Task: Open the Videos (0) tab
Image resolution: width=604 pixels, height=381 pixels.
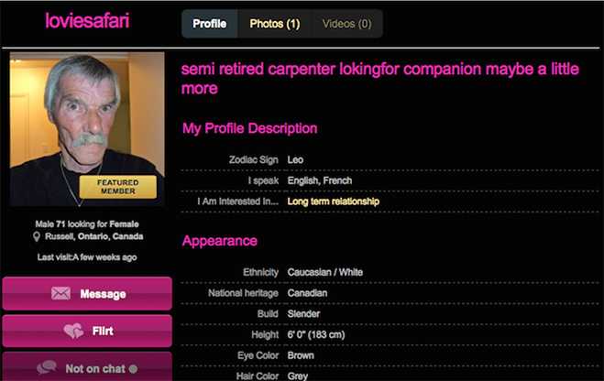Action: coord(346,24)
